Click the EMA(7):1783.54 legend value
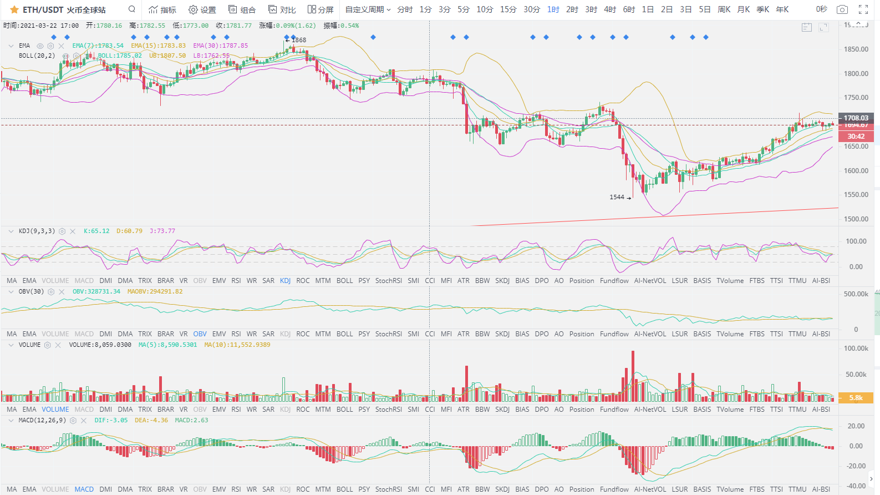This screenshot has height=495, width=880. click(x=98, y=46)
